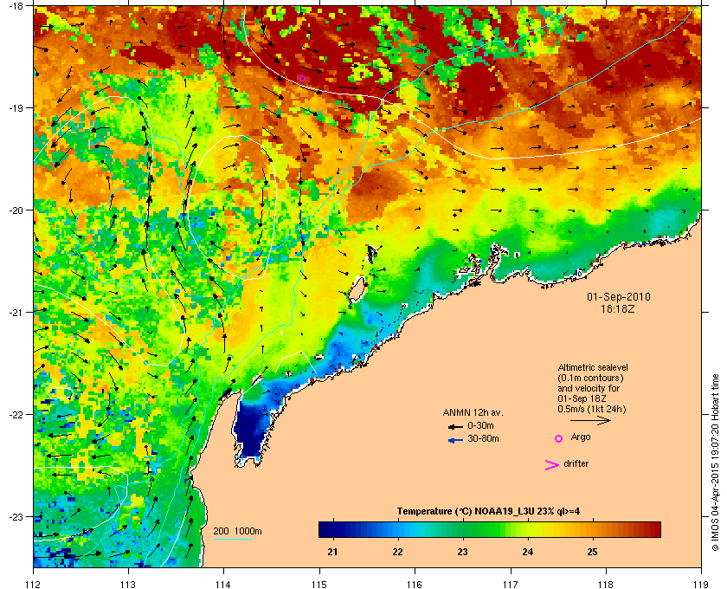This screenshot has width=727, height=589.
Task: Click the '119' longitude axis label
Action: [x=702, y=585]
